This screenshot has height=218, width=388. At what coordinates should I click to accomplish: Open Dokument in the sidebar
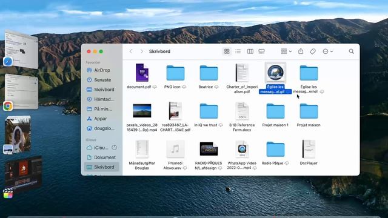[x=101, y=157]
